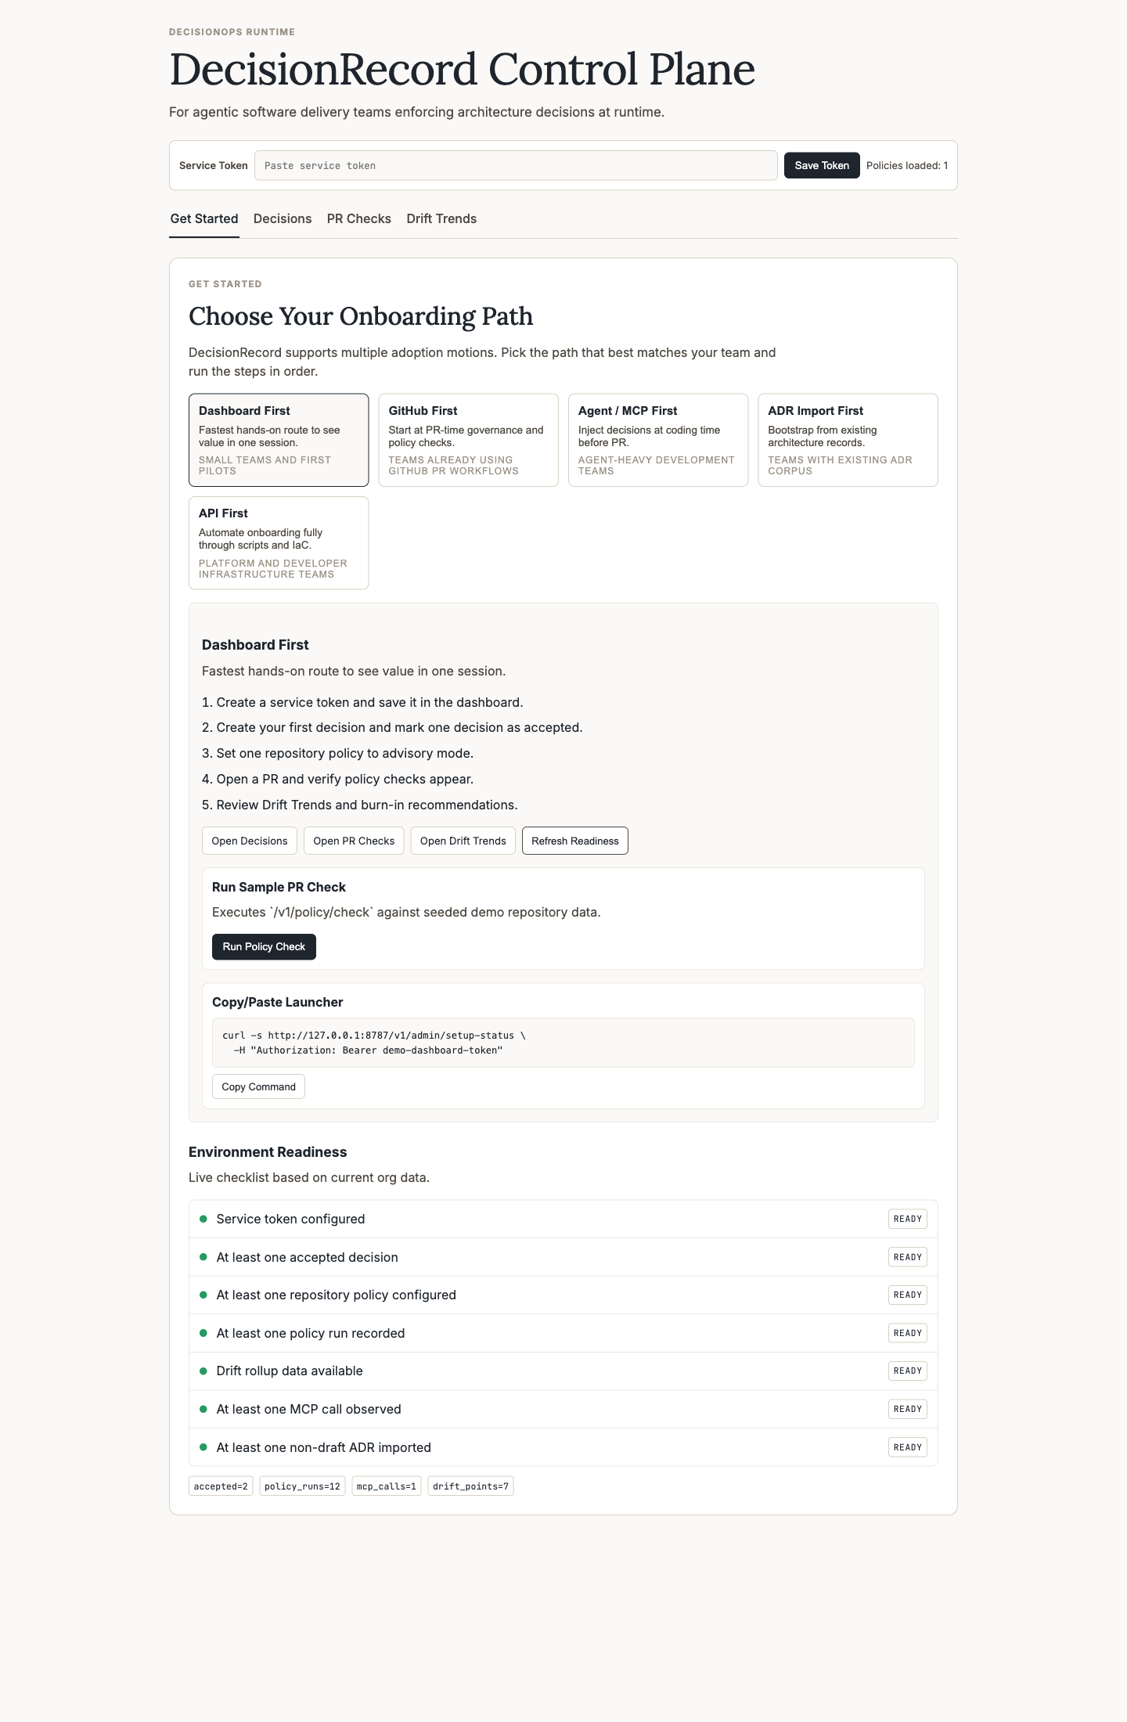This screenshot has width=1127, height=1722.
Task: Open the PR Checks tab
Action: coord(358,218)
